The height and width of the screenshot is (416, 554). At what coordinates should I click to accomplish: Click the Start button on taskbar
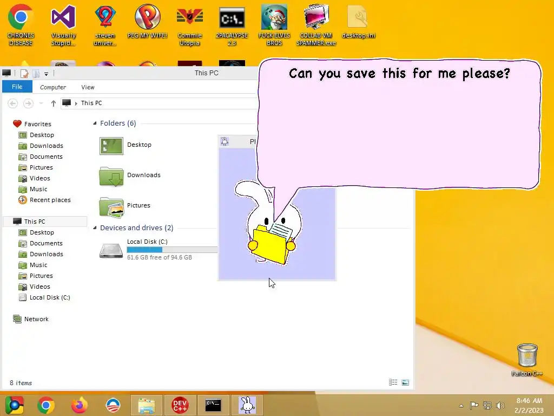click(x=15, y=405)
